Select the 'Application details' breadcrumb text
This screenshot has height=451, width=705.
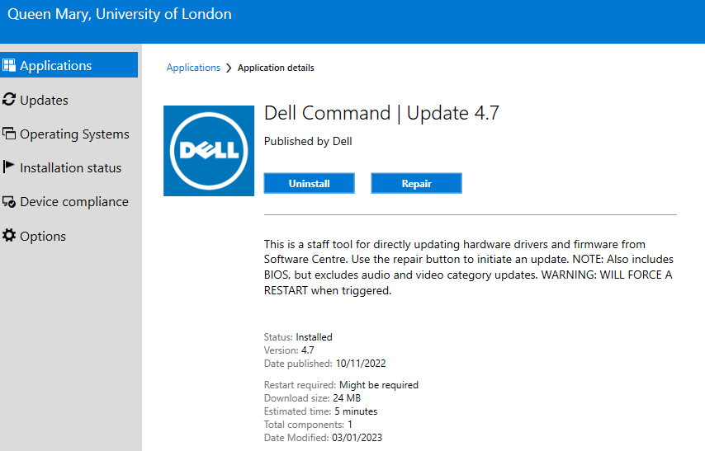point(276,68)
